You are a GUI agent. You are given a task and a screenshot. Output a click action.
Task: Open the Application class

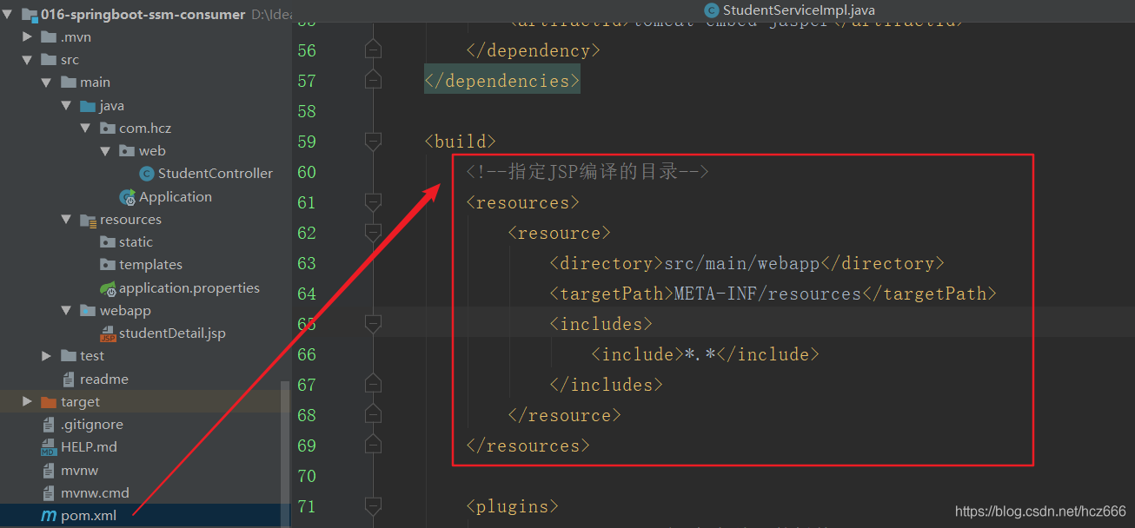point(176,197)
